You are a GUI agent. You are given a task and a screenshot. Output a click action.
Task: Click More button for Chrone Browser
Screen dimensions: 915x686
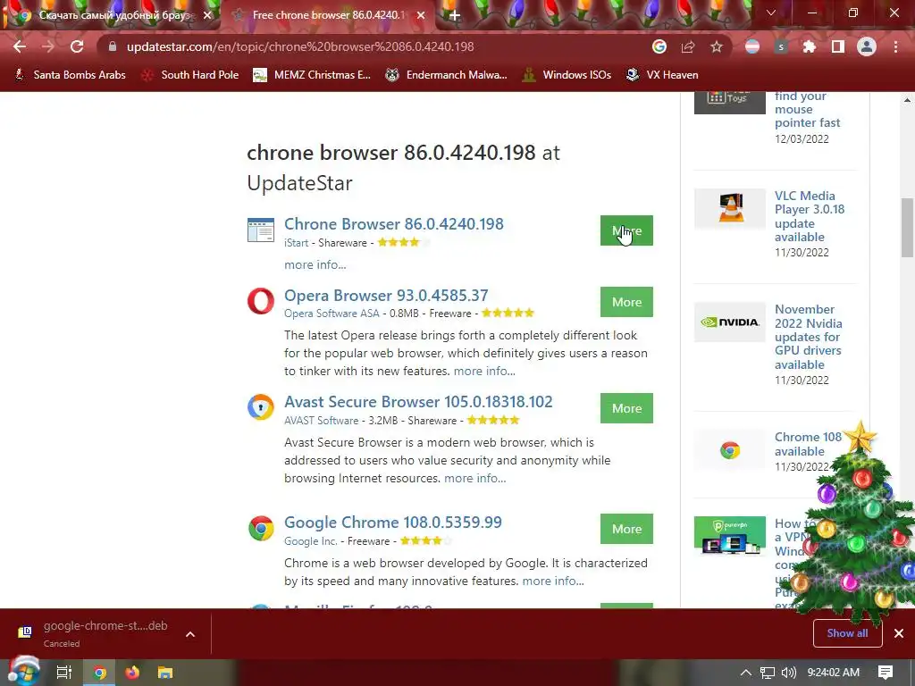[626, 230]
